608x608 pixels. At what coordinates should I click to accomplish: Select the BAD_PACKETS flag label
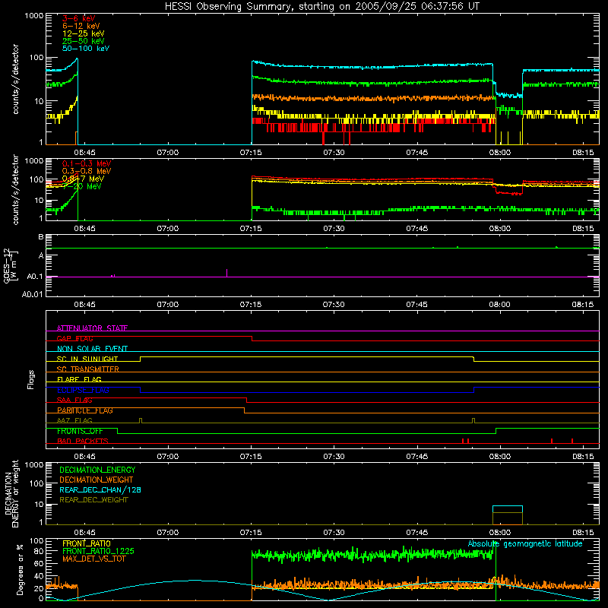coord(83,441)
